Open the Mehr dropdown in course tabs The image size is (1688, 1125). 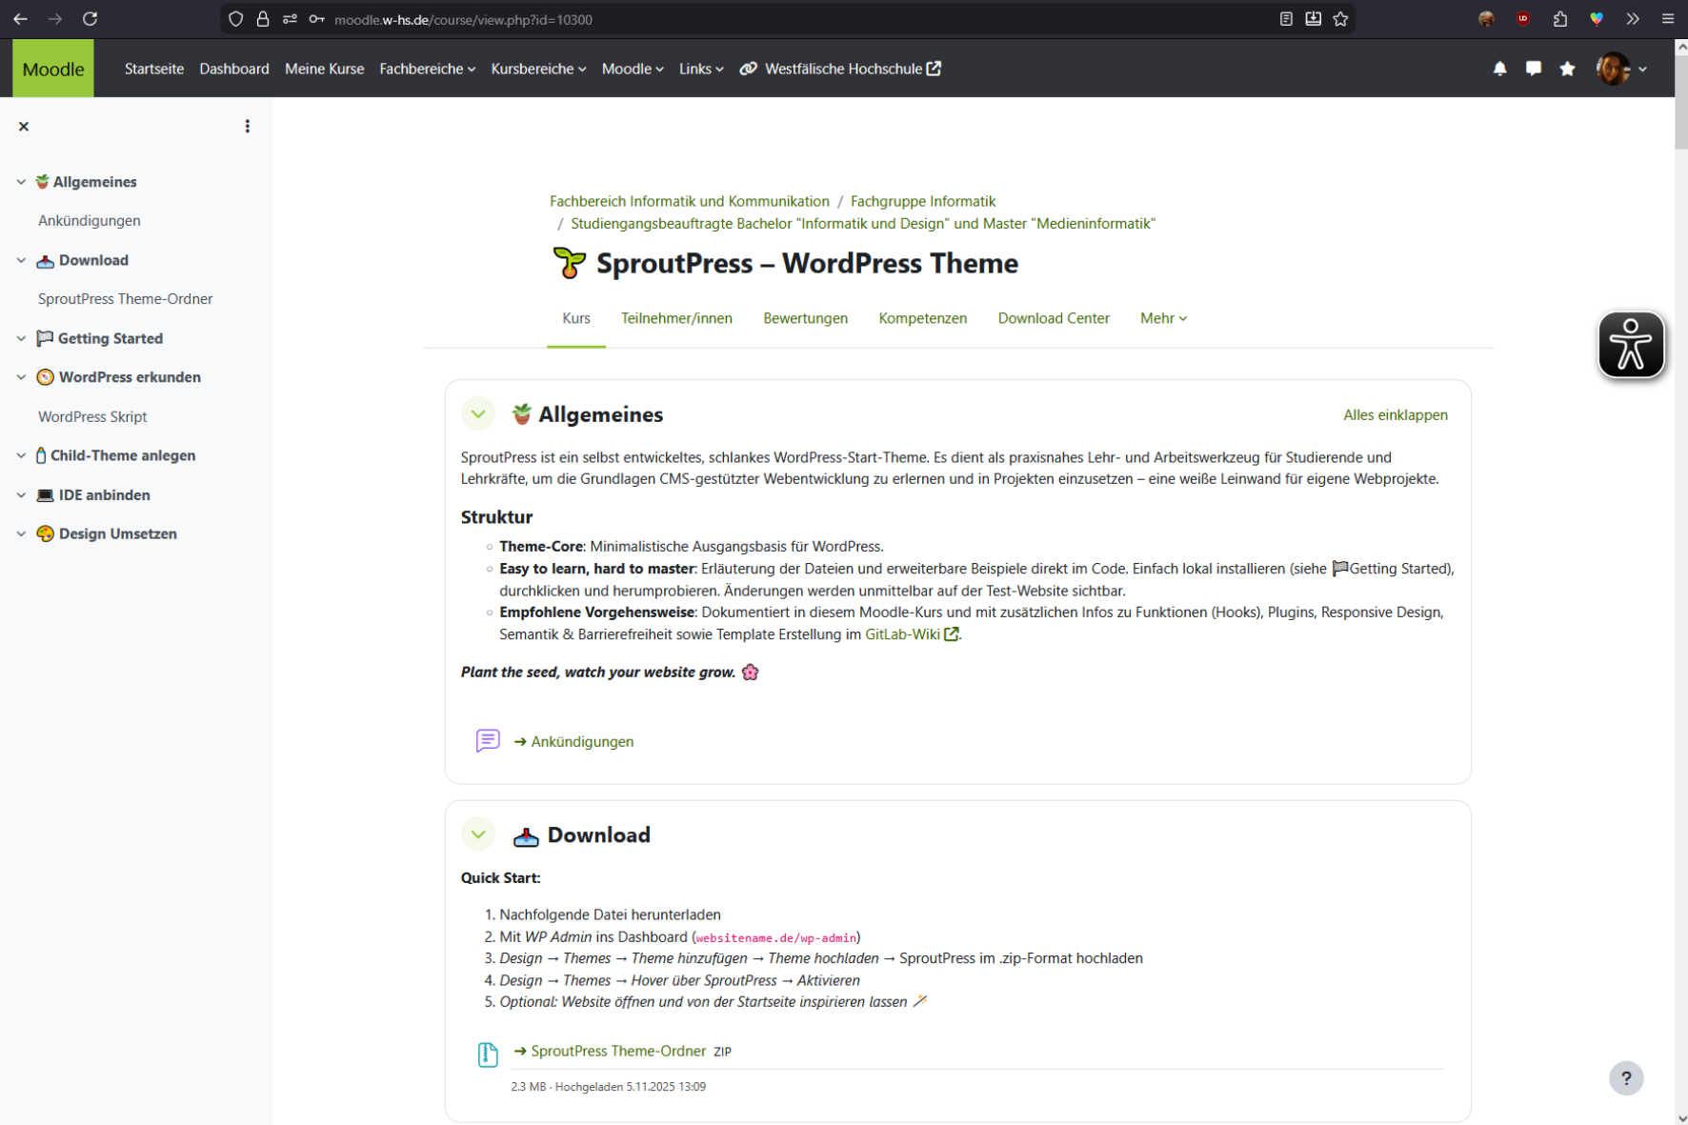(x=1162, y=318)
